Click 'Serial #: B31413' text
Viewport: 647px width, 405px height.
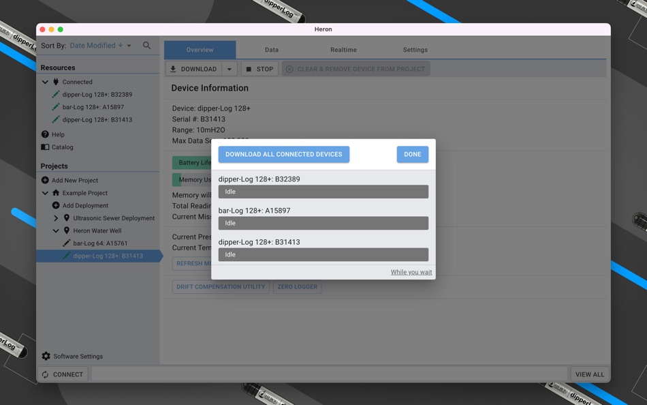click(x=198, y=119)
